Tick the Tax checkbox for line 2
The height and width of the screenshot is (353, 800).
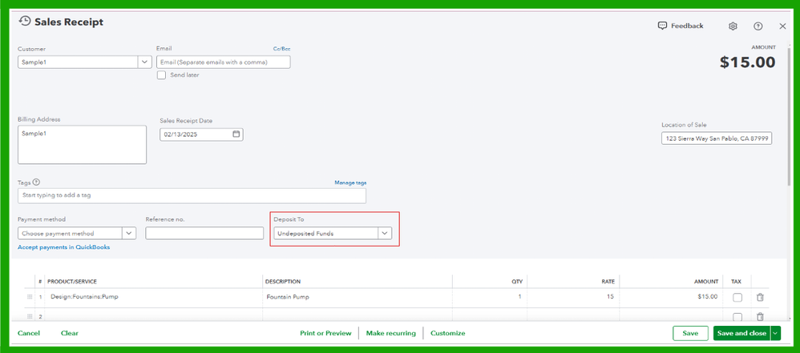[x=737, y=317]
